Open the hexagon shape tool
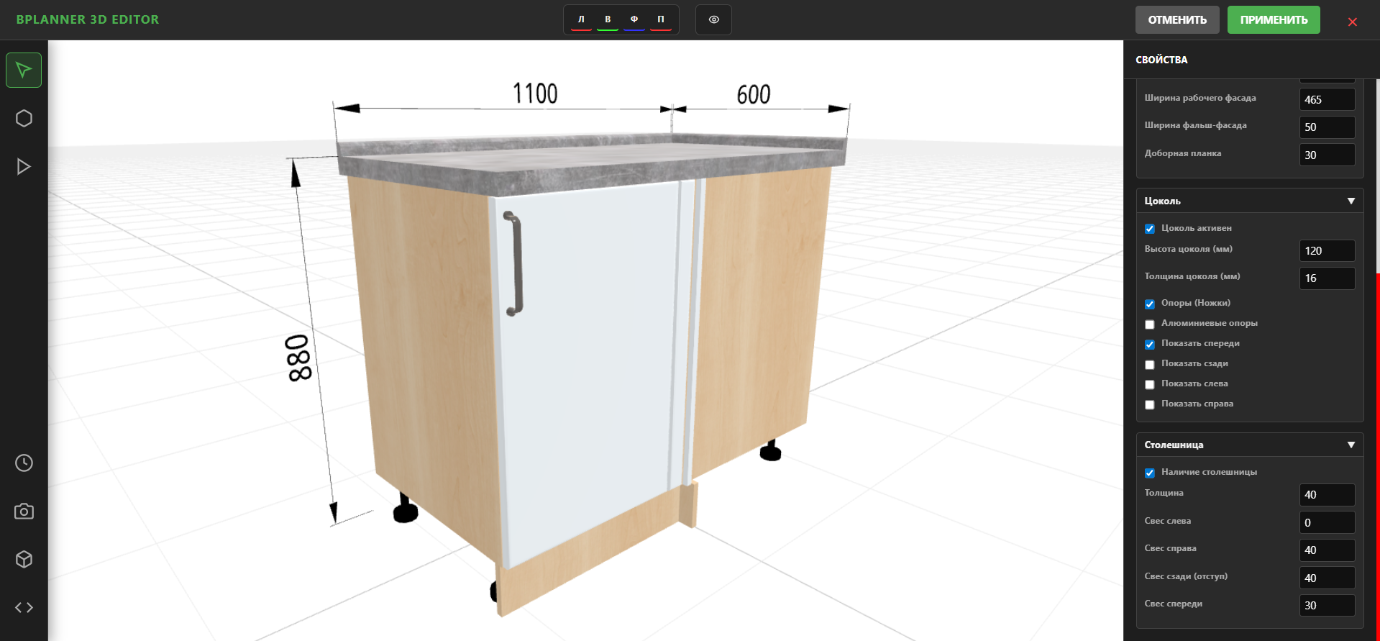 point(24,118)
